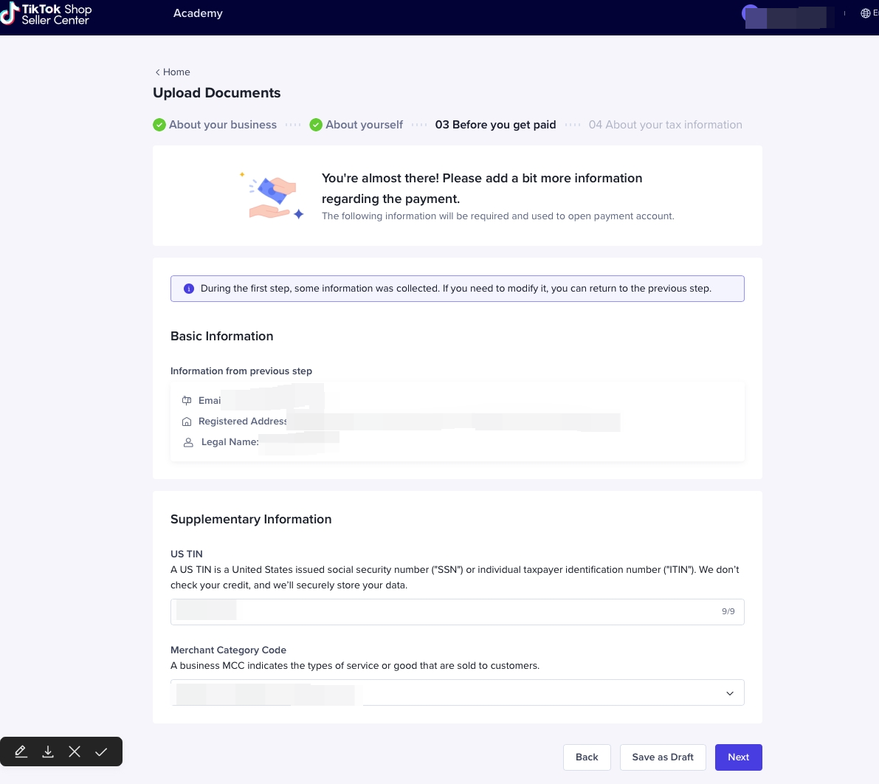879x784 pixels.
Task: Open the Merchant Category Code dropdown
Action: point(457,692)
